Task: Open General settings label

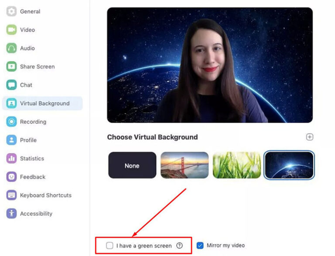Action: pyautogui.click(x=30, y=11)
